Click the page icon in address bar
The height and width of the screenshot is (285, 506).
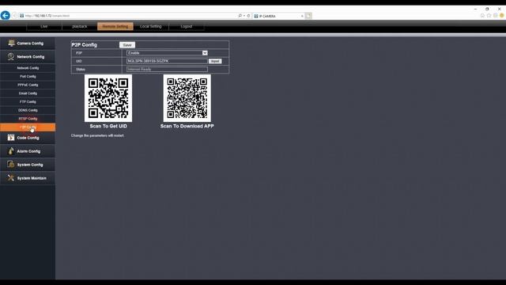[x=21, y=16]
